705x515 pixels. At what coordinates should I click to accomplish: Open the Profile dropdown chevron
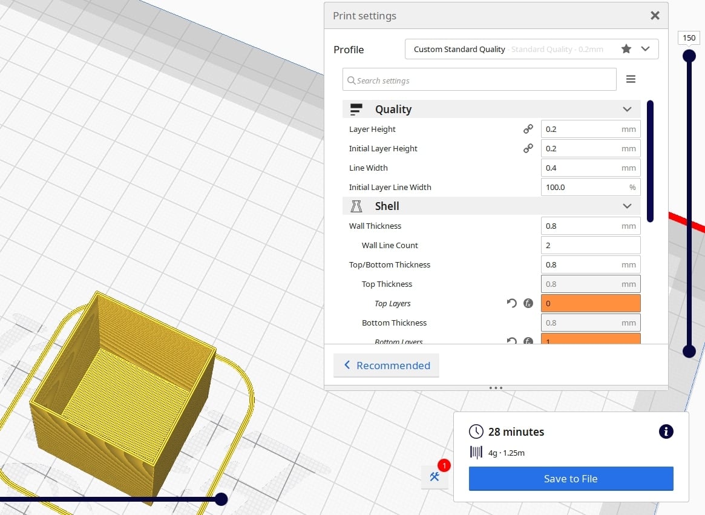click(x=645, y=49)
